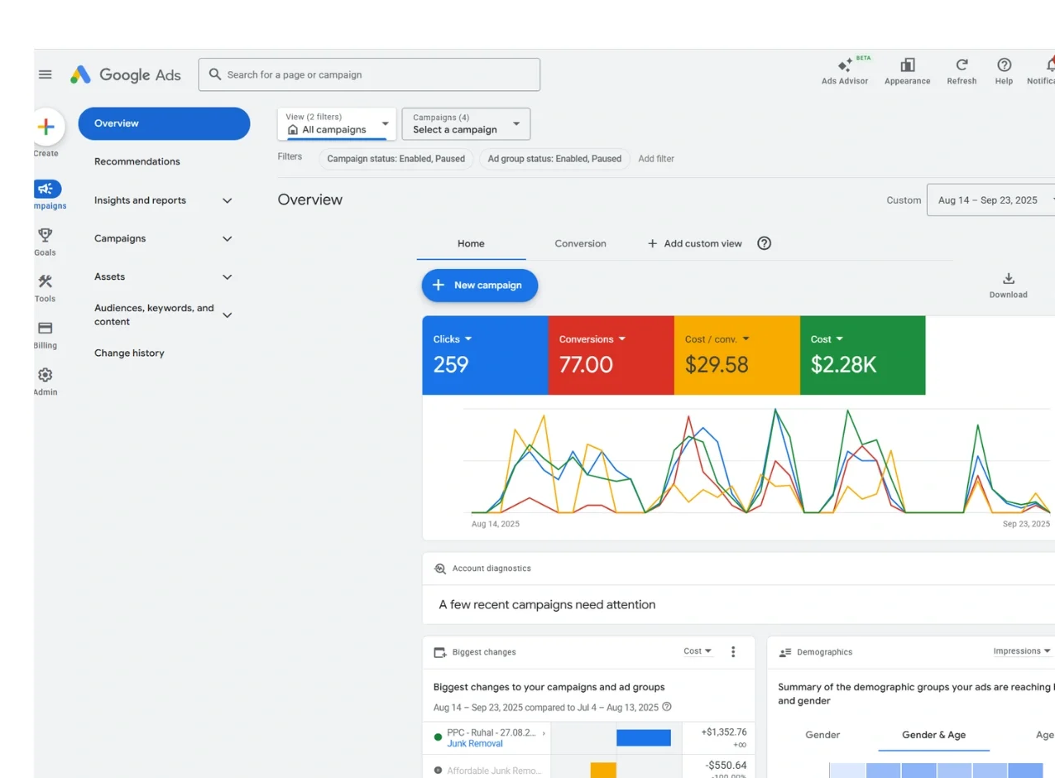Viewport: 1055px width, 778px height.
Task: Open the Appearance settings icon
Action: pos(907,65)
